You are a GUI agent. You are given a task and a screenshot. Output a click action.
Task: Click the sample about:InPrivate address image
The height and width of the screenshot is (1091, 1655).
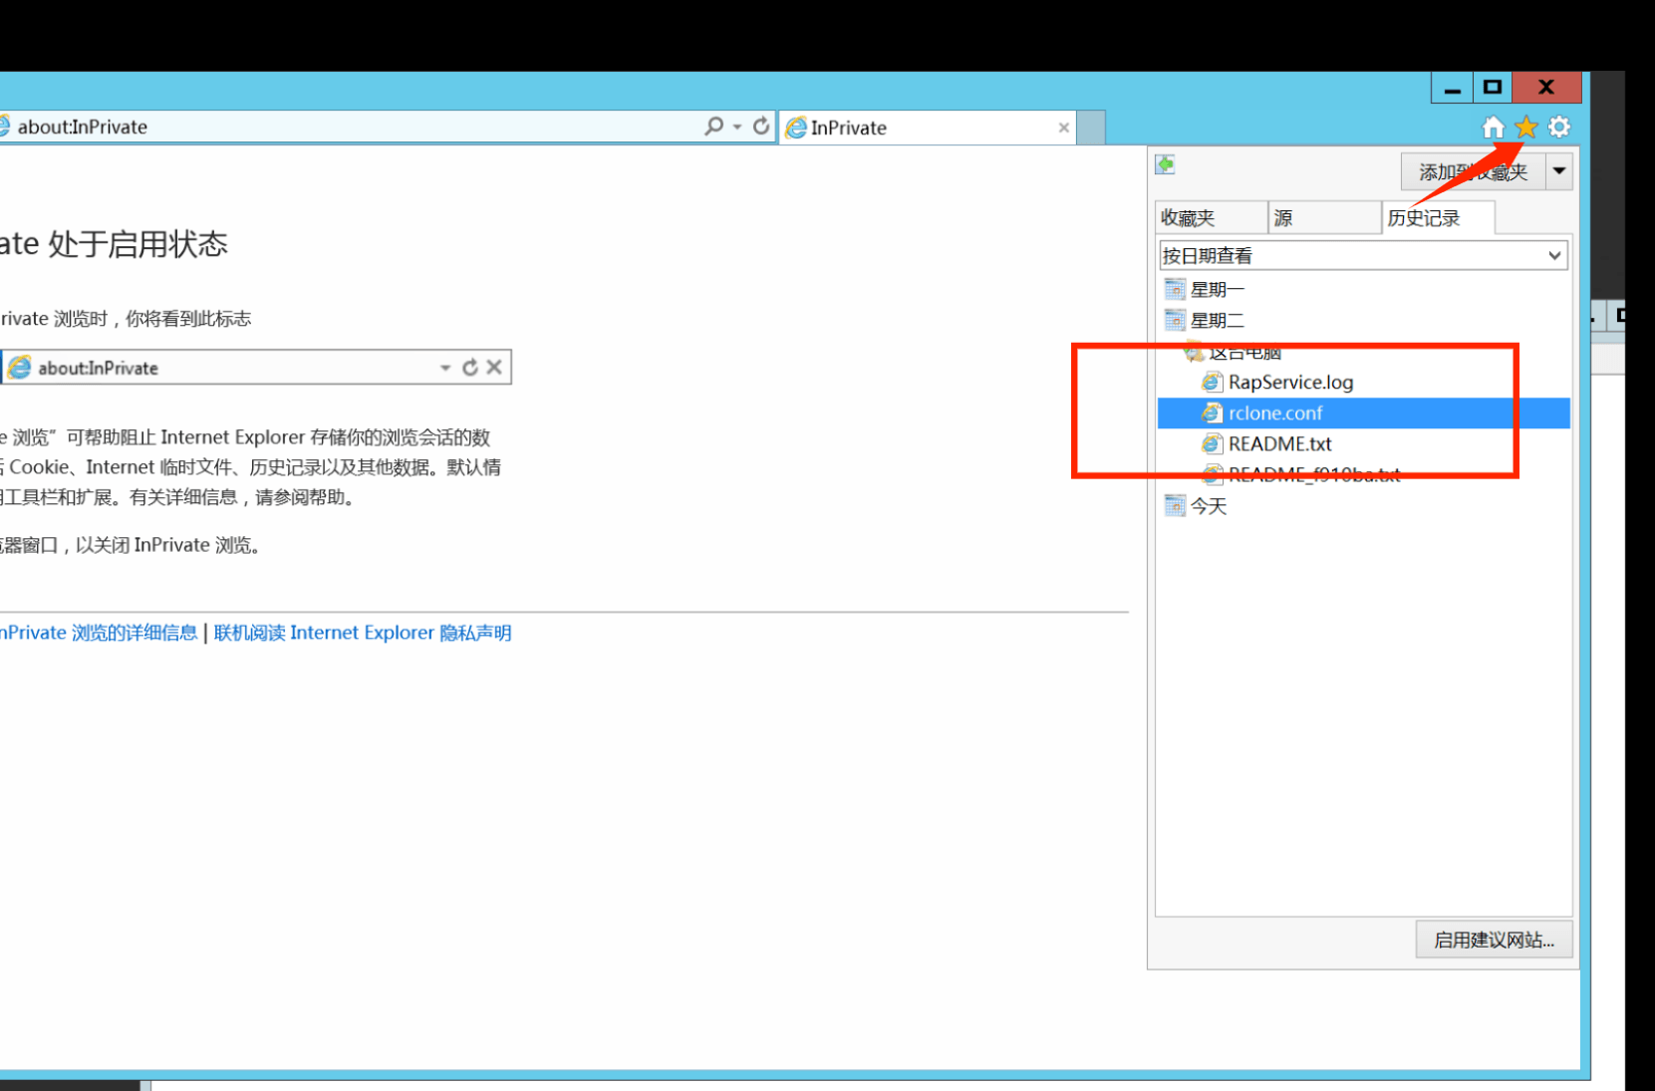256,368
